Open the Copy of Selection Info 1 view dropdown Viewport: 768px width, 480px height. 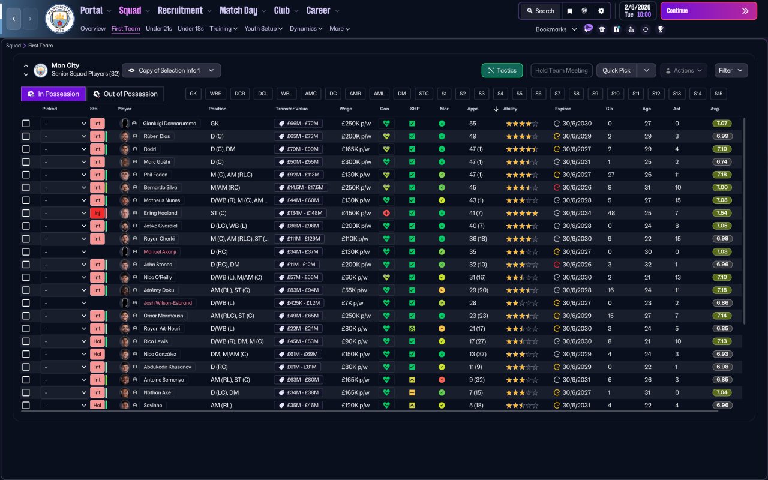click(x=171, y=70)
